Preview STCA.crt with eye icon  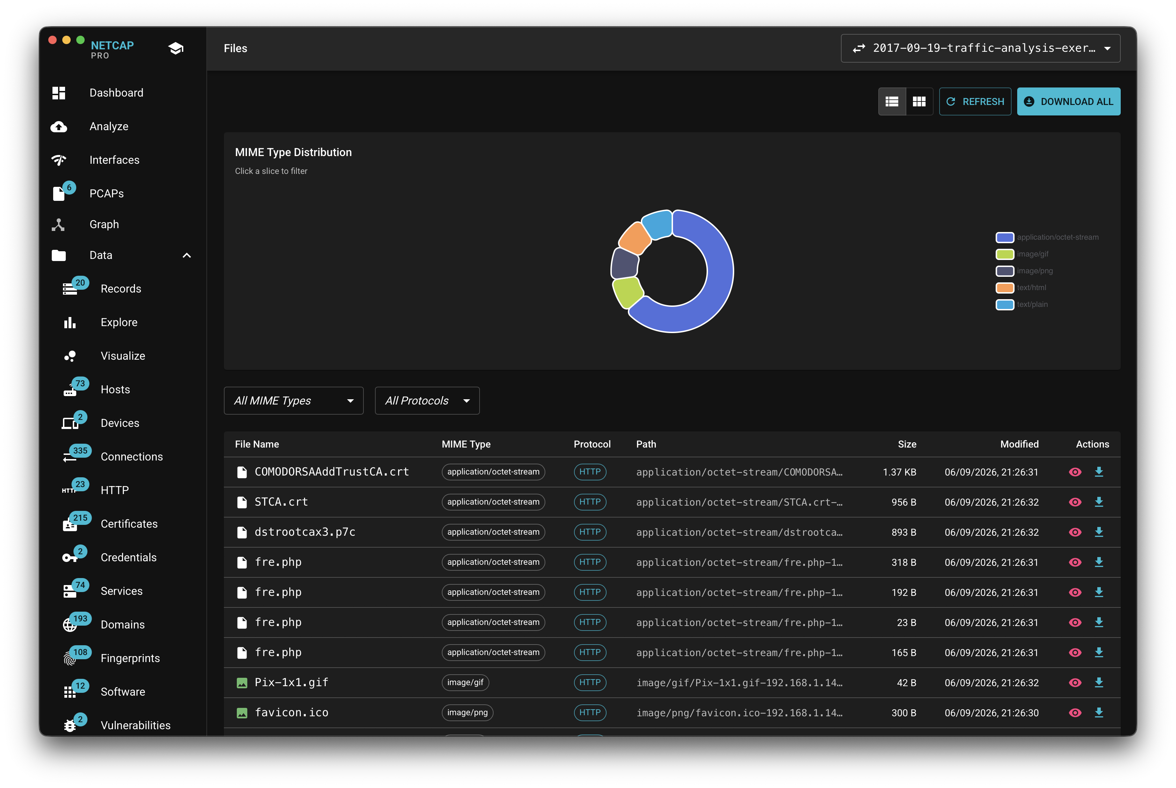pos(1075,502)
